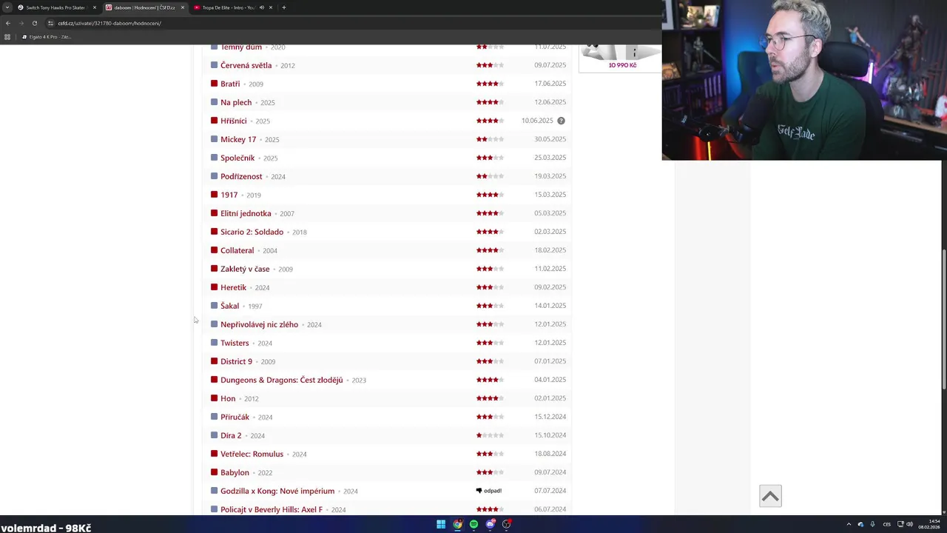This screenshot has height=533, width=947.
Task: Open the film Hon
Action: pos(228,398)
